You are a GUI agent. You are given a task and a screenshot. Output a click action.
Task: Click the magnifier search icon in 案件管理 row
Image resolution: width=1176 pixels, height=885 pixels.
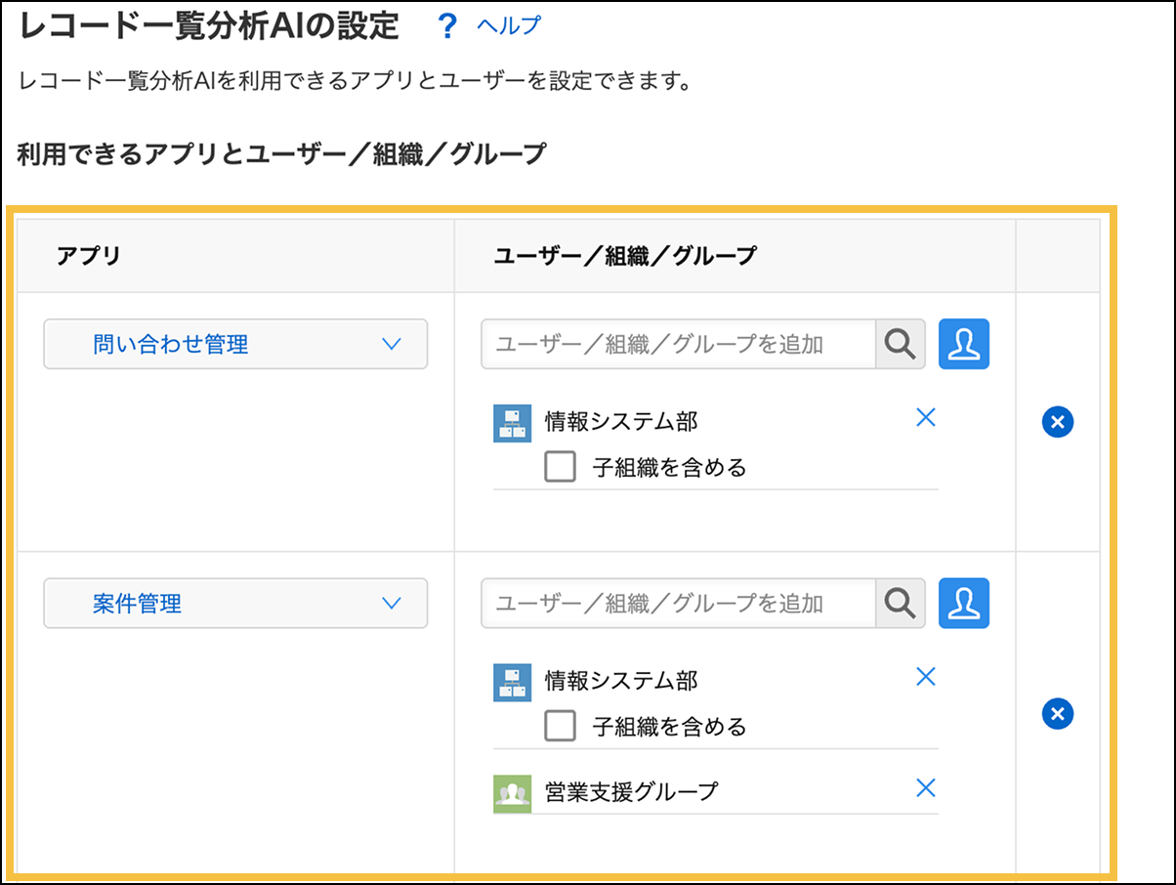(901, 604)
